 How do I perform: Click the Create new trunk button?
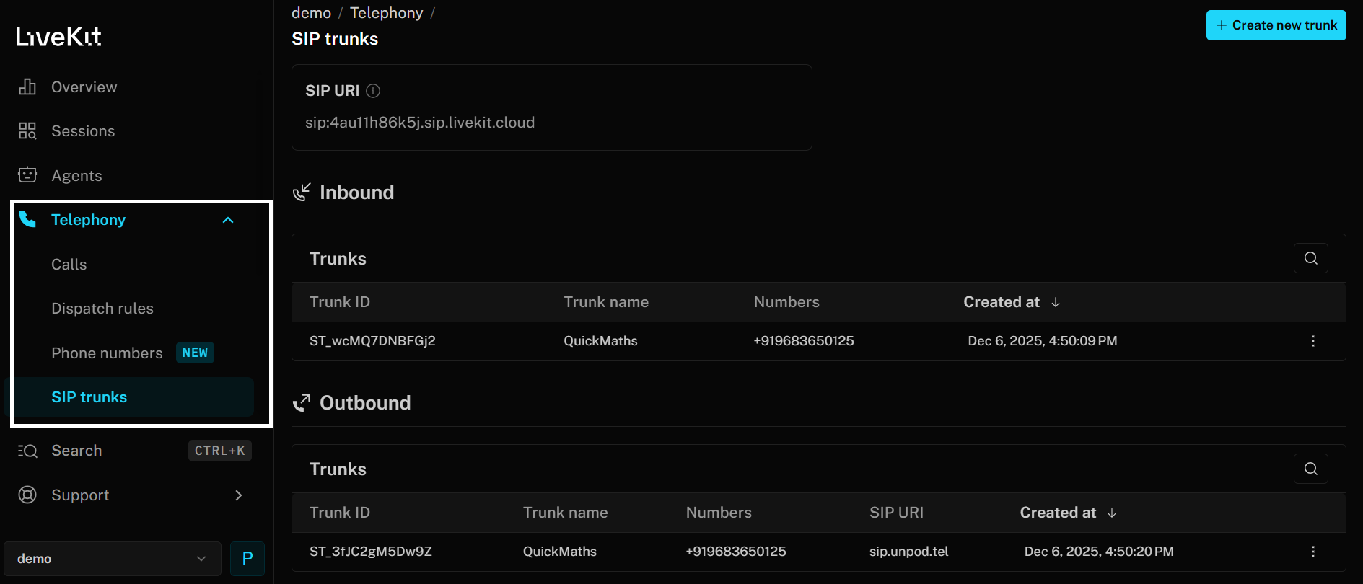1276,25
